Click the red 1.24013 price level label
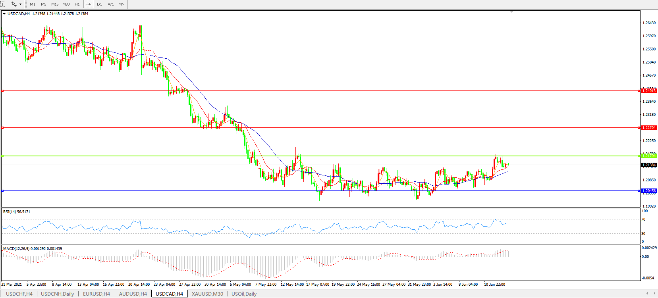658x298 pixels. tap(649, 91)
